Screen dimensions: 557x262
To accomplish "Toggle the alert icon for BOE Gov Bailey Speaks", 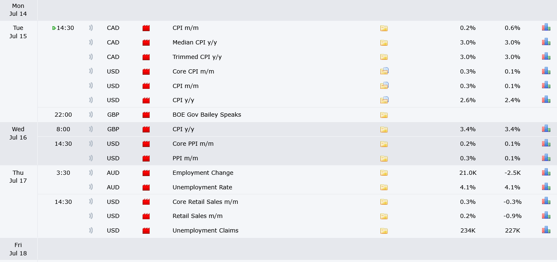I will (x=91, y=115).
